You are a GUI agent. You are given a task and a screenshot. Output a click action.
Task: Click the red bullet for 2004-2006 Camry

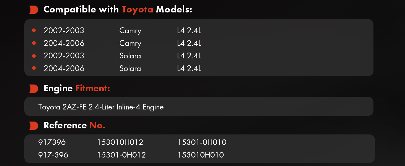(x=34, y=43)
